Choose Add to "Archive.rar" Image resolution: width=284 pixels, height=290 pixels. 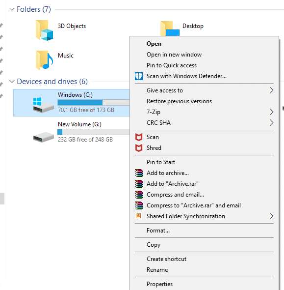pyautogui.click(x=204, y=184)
